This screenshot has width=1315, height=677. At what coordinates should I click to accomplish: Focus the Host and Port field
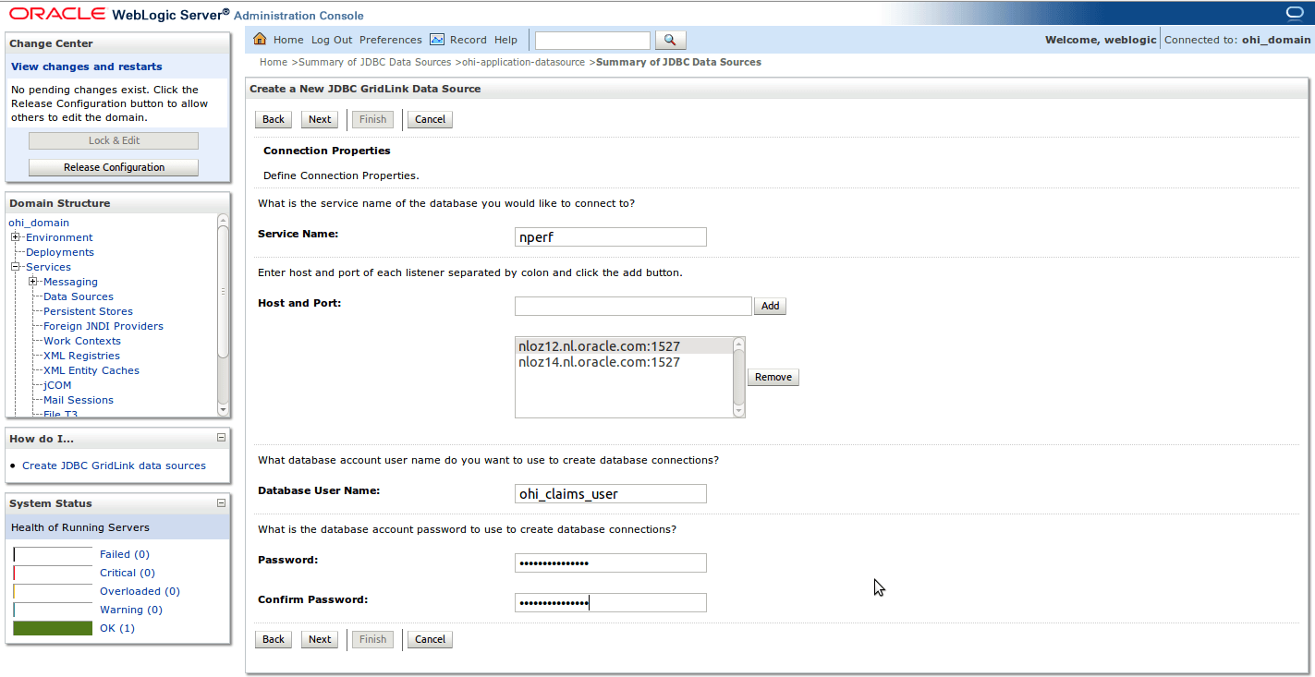[633, 306]
